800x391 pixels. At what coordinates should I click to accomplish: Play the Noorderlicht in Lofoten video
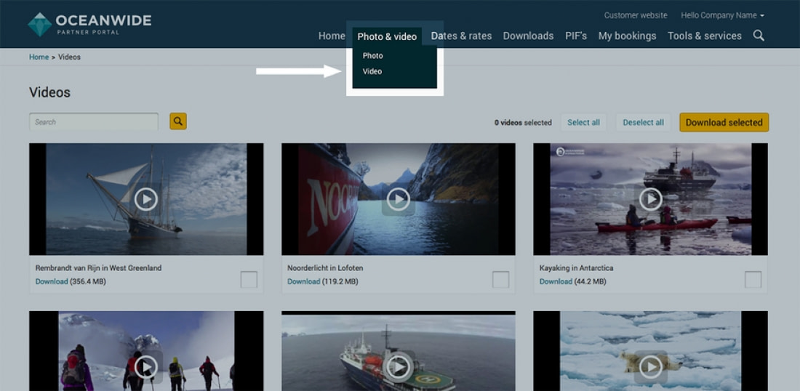399,199
